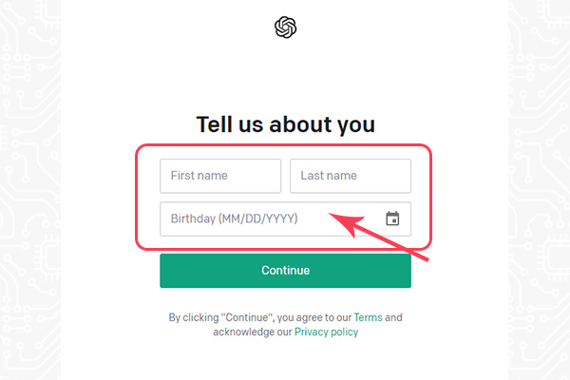
Task: Click the right circuit-pattern background panel
Action: coord(540,190)
